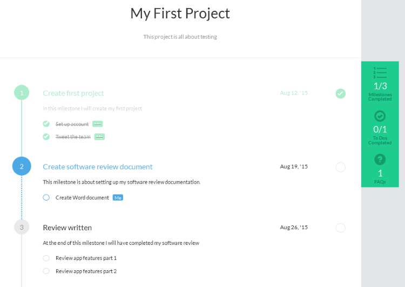Screen dimensions: 405x287
Task: Uncheck the Set up account to-do
Action: pyautogui.click(x=46, y=124)
